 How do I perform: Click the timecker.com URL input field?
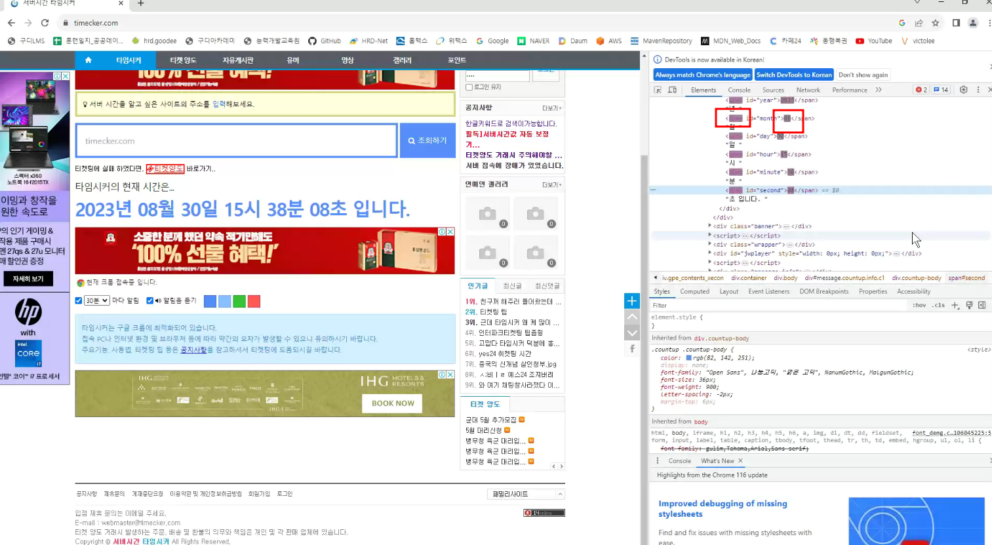tap(237, 140)
